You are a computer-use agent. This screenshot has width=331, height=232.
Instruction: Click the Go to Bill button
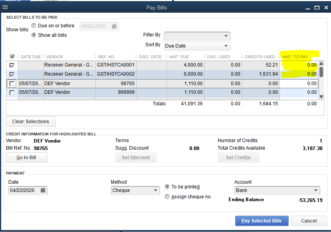pos(27,158)
